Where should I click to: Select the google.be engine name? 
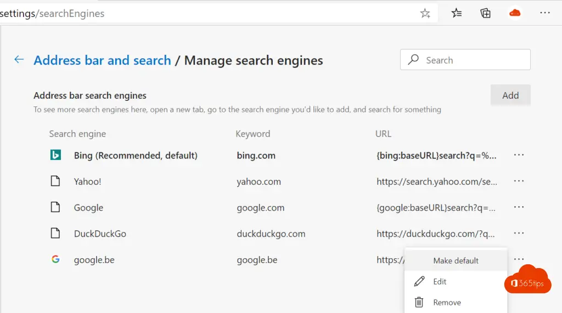point(94,260)
